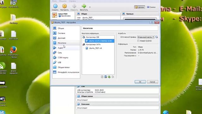This screenshot has height=114, width=202.
Task: Click the green add attachment icon
Action: pyautogui.click(x=109, y=77)
